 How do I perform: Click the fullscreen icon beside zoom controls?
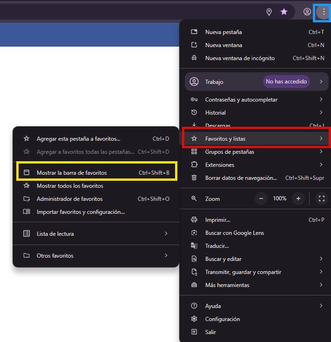(x=321, y=198)
